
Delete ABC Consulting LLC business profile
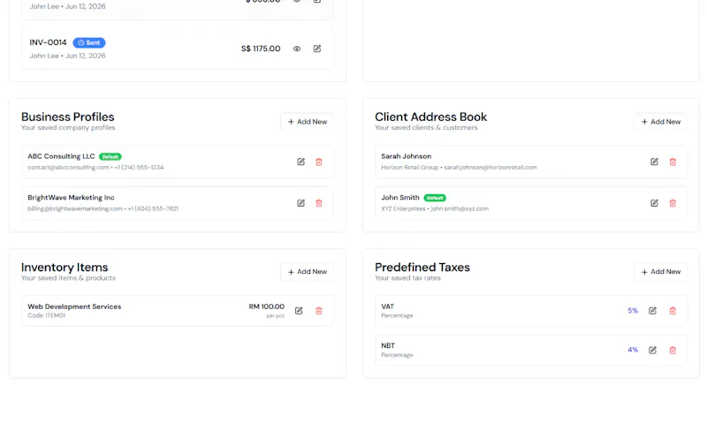[x=319, y=162]
